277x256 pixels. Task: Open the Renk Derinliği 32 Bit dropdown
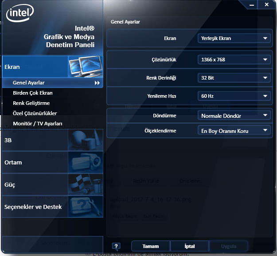click(x=234, y=78)
